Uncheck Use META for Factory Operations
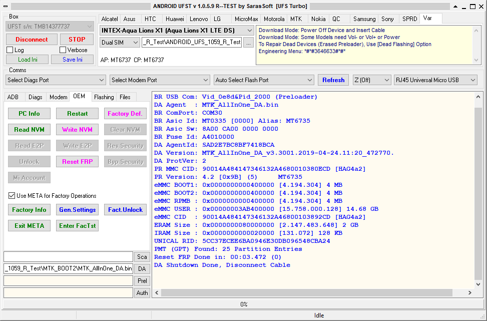The width and height of the screenshot is (487, 321). pos(12,196)
